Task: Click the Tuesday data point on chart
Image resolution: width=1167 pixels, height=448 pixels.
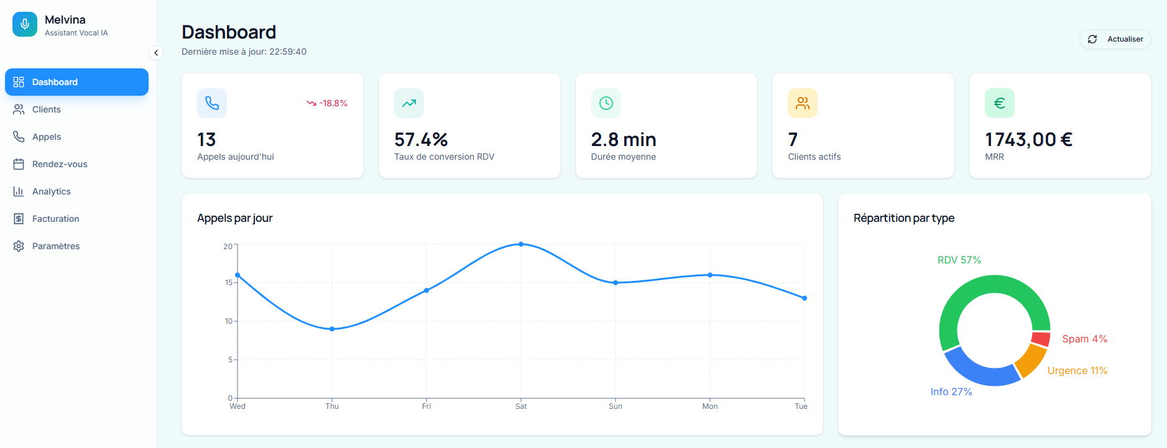Action: coord(805,298)
